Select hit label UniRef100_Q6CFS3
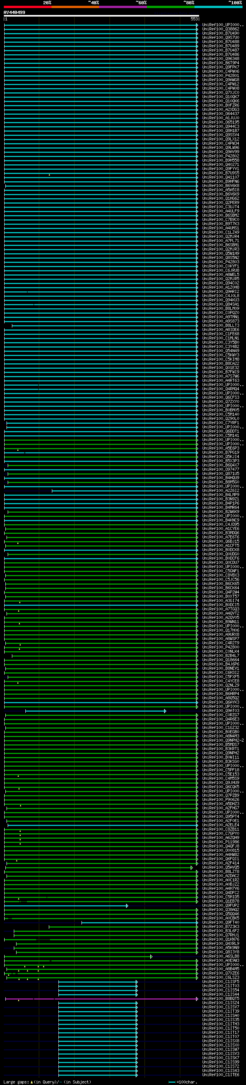This screenshot has height=1085, width=246. [x=220, y=397]
